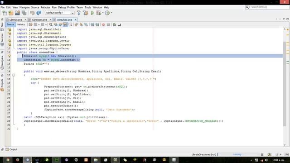Close the Conexion.java tab
This screenshot has width=290, height=163.
coord(50,20)
